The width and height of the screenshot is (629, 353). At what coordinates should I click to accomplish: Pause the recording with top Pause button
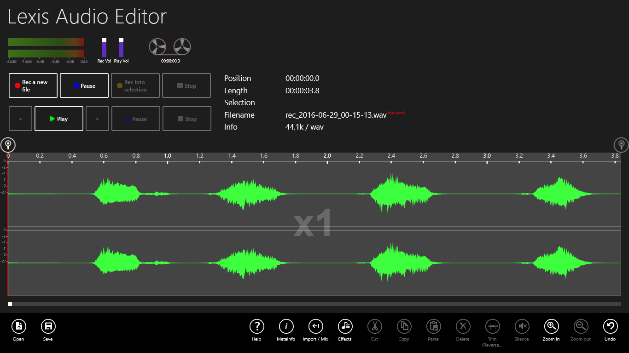[84, 85]
